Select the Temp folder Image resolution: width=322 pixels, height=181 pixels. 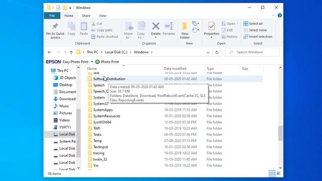98,141
